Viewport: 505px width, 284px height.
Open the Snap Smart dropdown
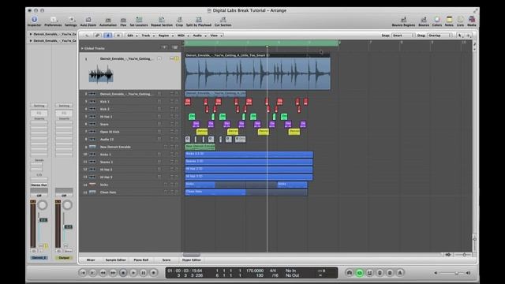(x=402, y=35)
